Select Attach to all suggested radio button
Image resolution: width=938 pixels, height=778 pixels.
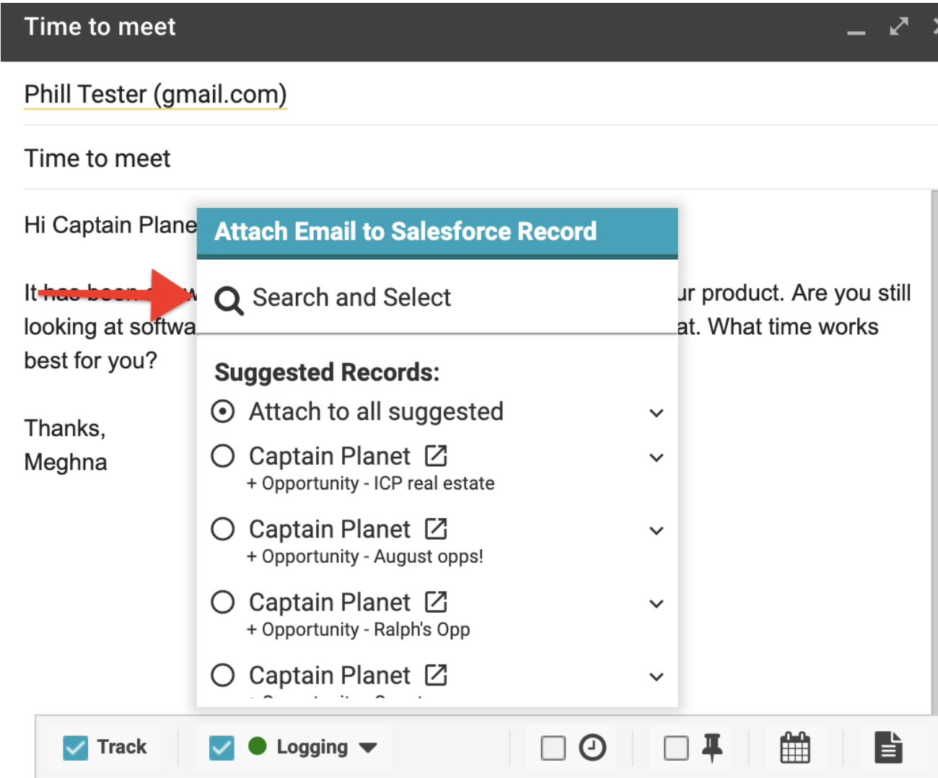[x=223, y=411]
